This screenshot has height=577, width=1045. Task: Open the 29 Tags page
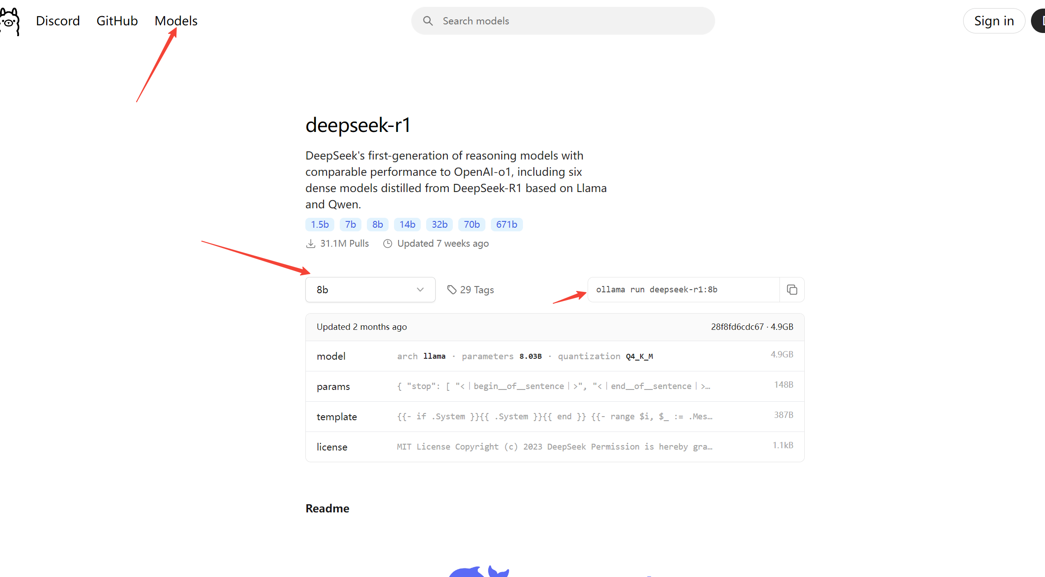pyautogui.click(x=476, y=290)
